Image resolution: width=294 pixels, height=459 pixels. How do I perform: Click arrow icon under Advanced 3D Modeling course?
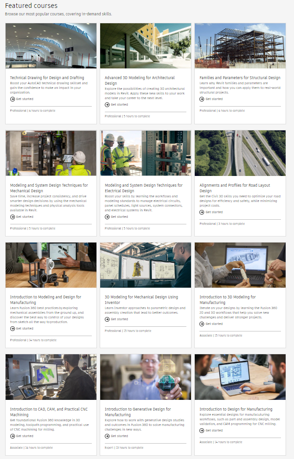[107, 105]
